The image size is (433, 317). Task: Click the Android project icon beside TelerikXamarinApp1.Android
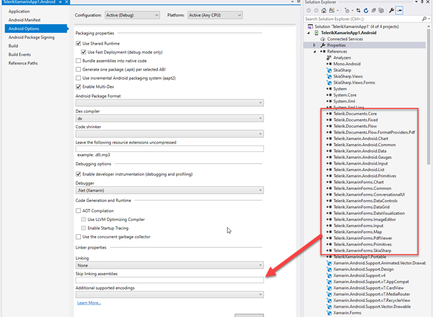pos(316,32)
